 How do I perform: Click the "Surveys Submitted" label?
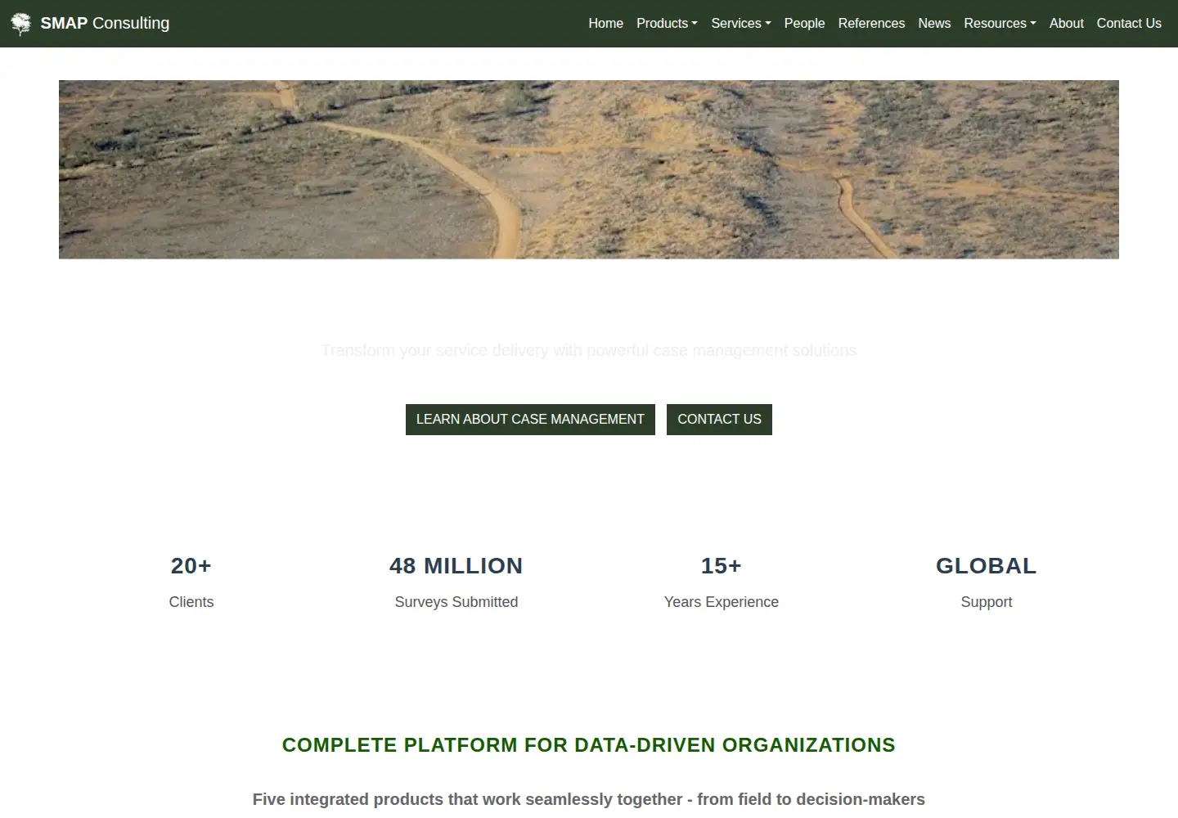(x=456, y=602)
